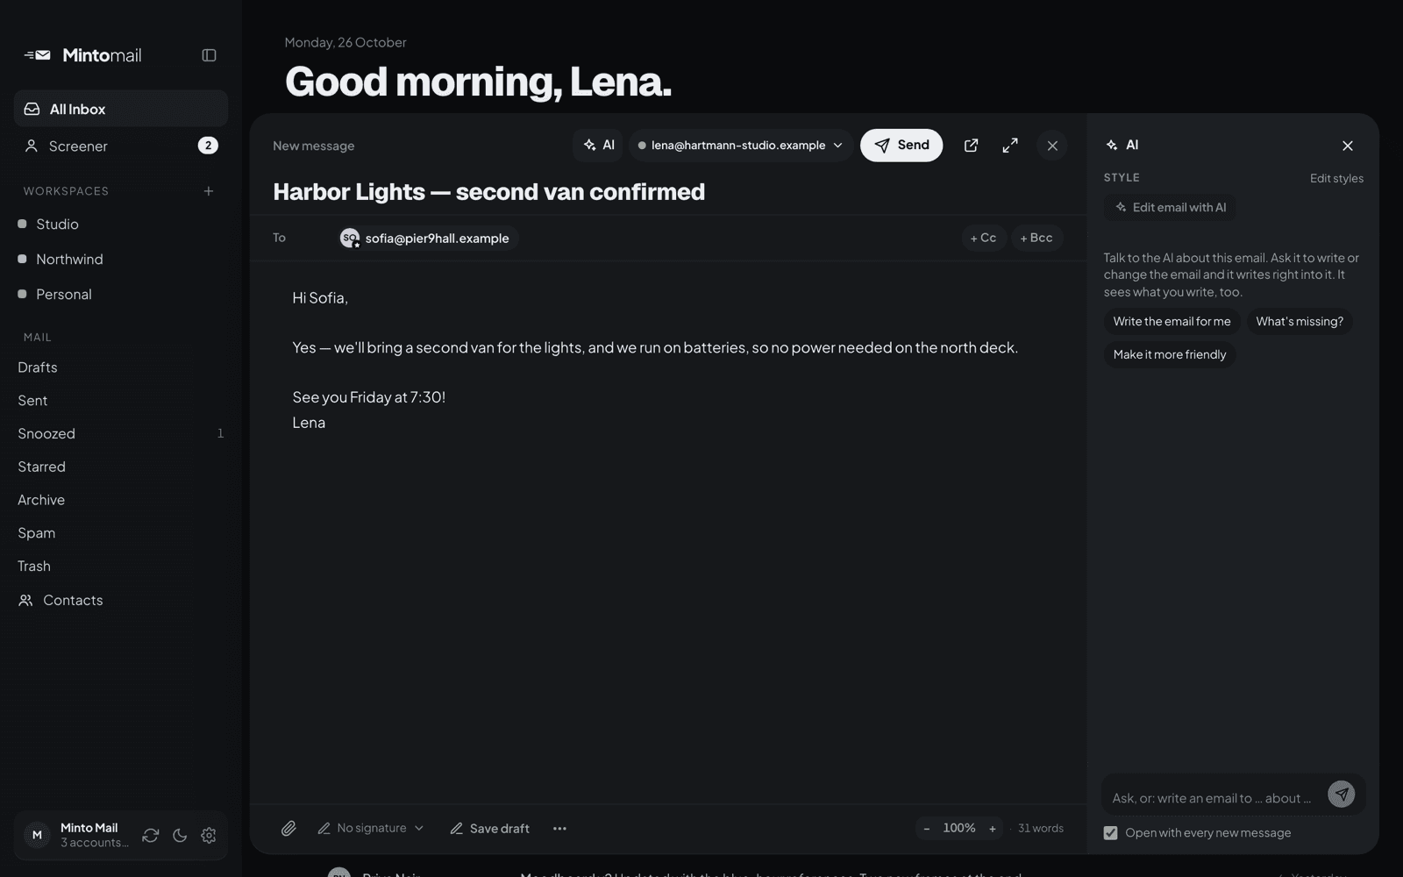Open the Drafts folder

(121, 367)
